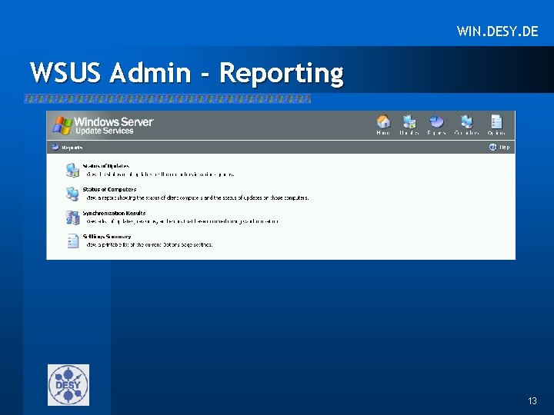
Task: Open the Status of Computers report link
Action: tap(109, 190)
